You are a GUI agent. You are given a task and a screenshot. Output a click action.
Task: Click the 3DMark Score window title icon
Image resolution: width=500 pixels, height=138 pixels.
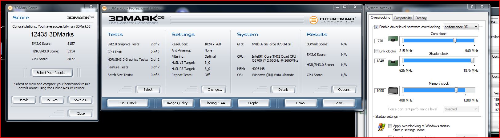click(x=10, y=8)
